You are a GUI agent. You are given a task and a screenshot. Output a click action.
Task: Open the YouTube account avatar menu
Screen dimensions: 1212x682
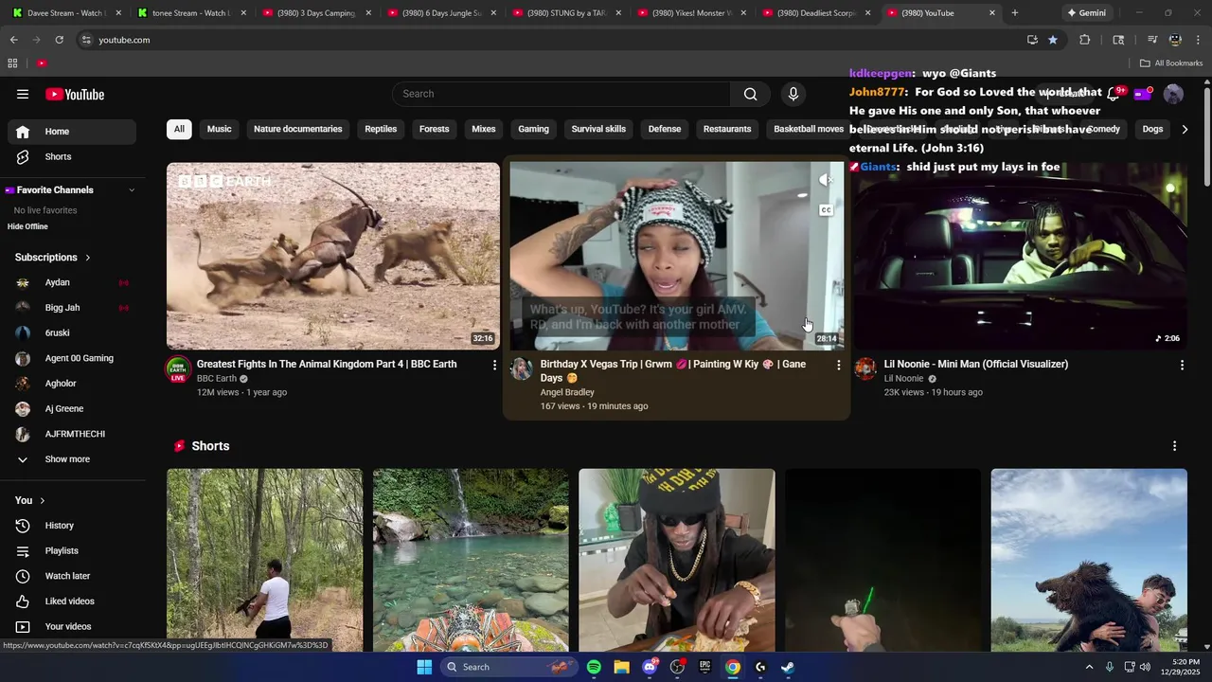pyautogui.click(x=1173, y=94)
